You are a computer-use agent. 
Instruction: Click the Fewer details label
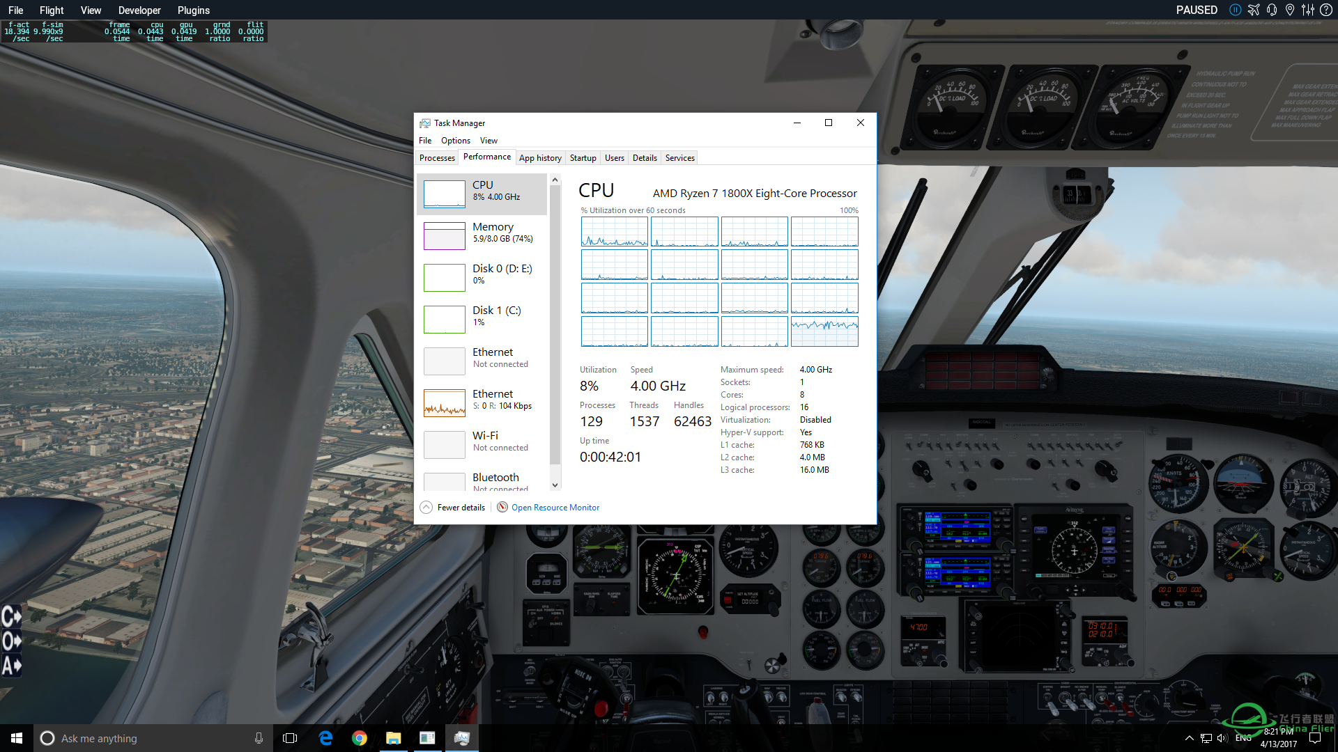[x=461, y=508]
